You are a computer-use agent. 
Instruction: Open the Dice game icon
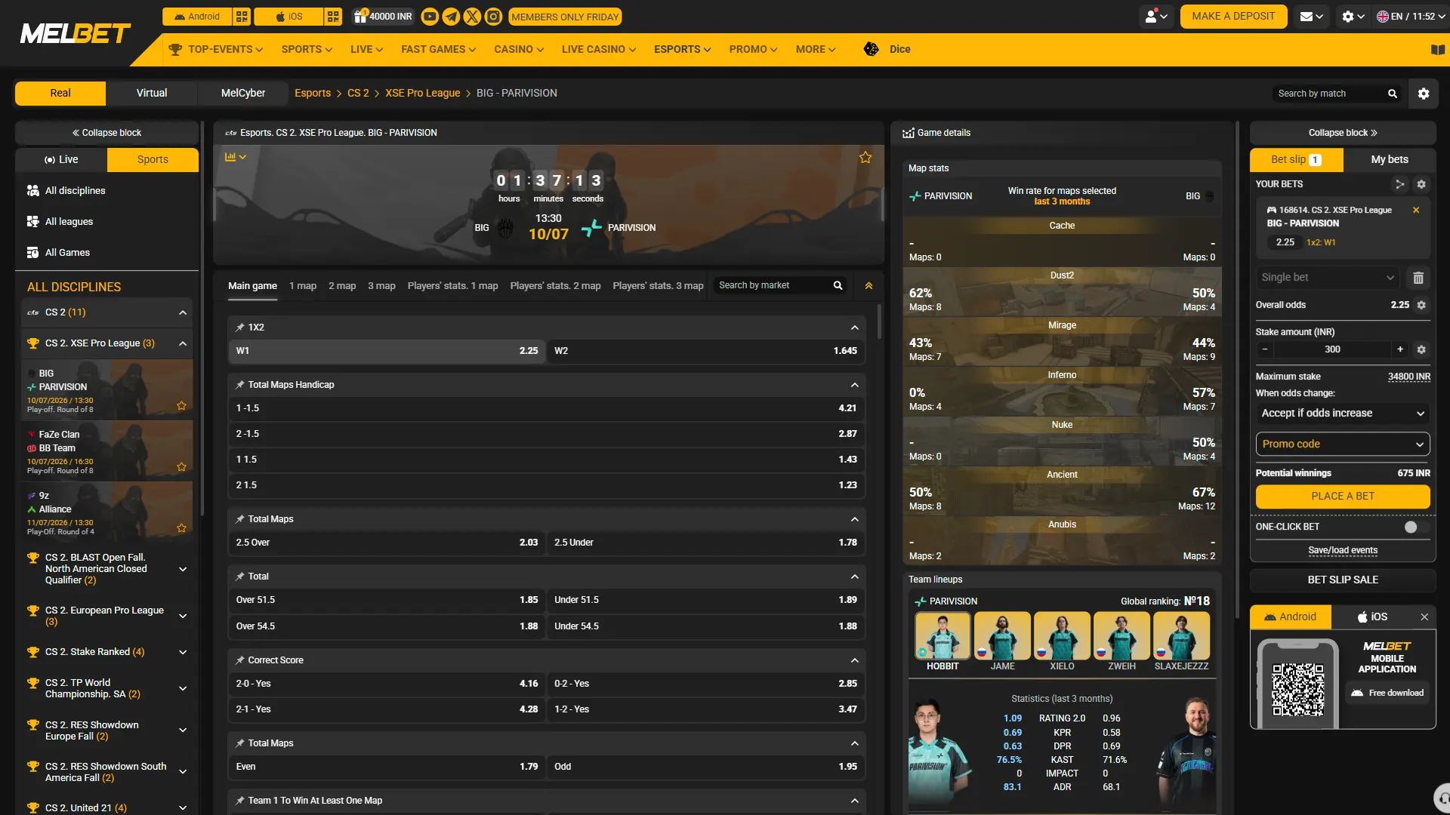click(x=872, y=49)
